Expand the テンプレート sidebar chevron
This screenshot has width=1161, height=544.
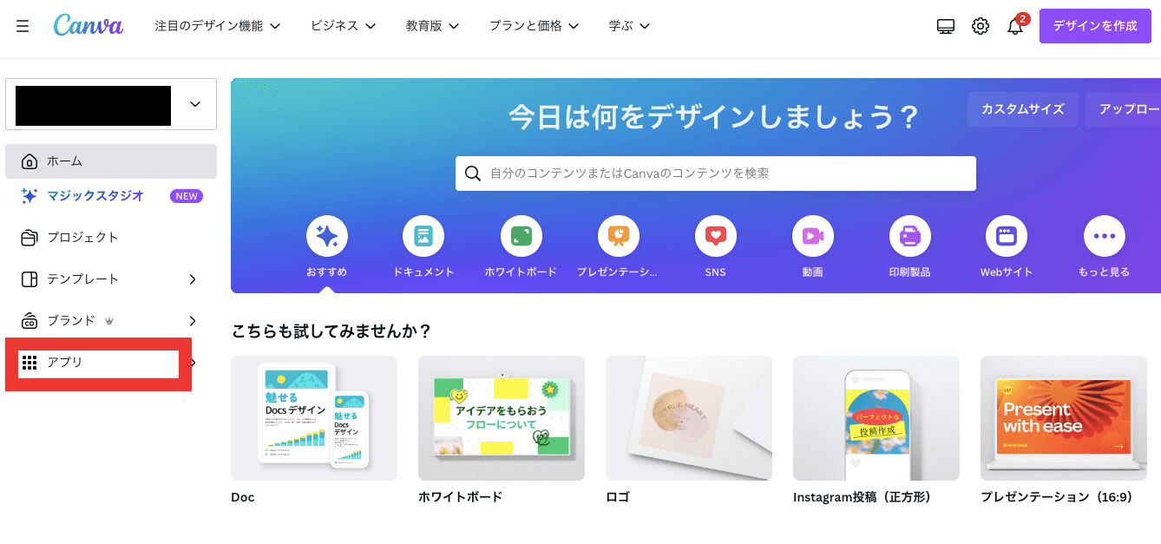[193, 279]
